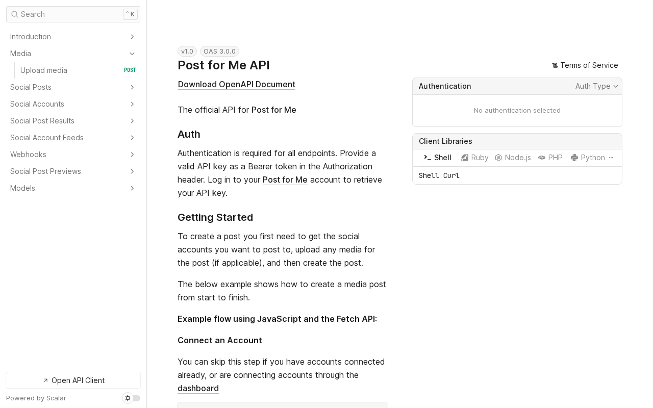Select the Upload media endpoint

pyautogui.click(x=44, y=70)
